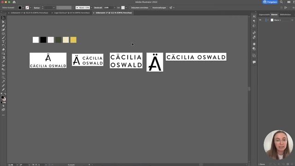Select the Direct Selection tool
The height and width of the screenshot is (166, 295).
click(3, 22)
